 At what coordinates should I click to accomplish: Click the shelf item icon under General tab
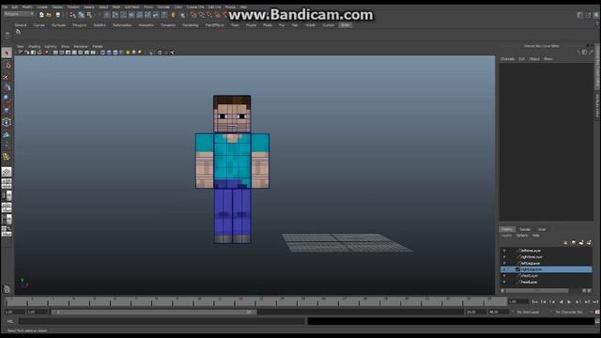coord(18,32)
